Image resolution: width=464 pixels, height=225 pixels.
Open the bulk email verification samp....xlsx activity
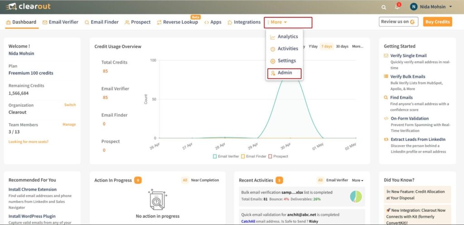coord(302,196)
